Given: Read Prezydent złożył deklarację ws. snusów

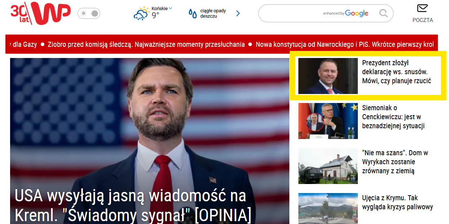Looking at the screenshot, I should coord(397,72).
